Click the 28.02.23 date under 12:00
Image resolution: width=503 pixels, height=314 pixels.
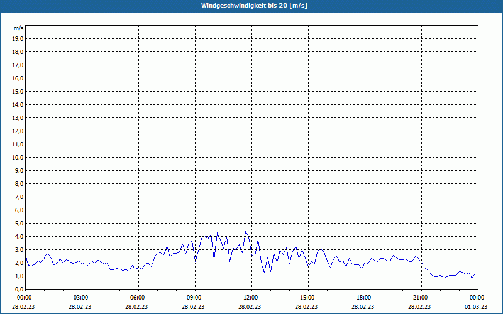[250, 307]
